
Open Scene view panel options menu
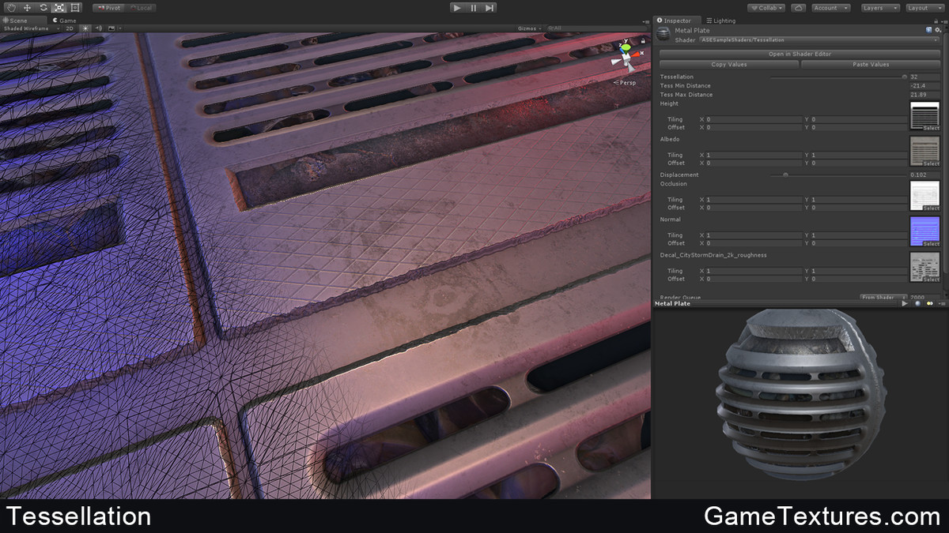[x=646, y=21]
